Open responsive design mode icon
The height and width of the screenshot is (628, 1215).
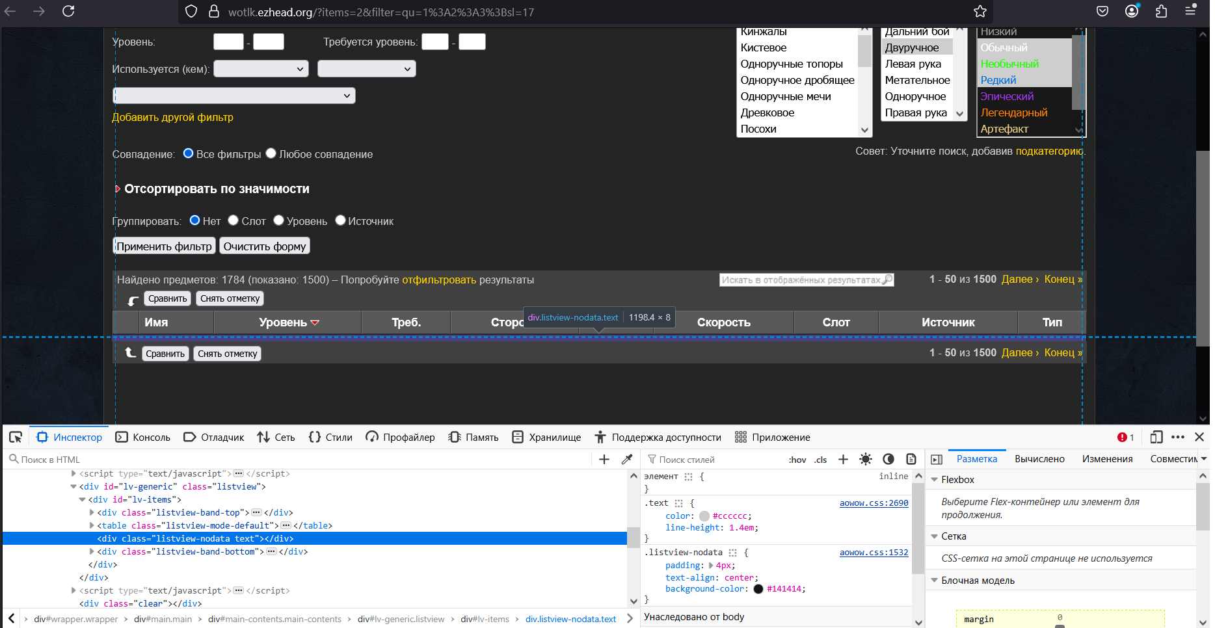pyautogui.click(x=1156, y=438)
